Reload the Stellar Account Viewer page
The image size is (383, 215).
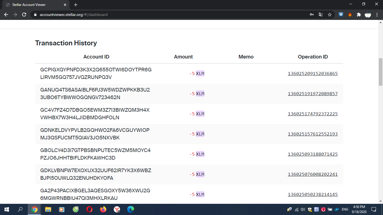point(24,15)
